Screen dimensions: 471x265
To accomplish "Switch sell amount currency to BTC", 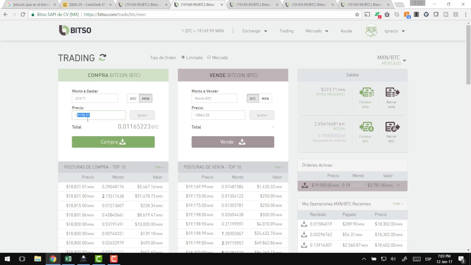I will point(253,98).
